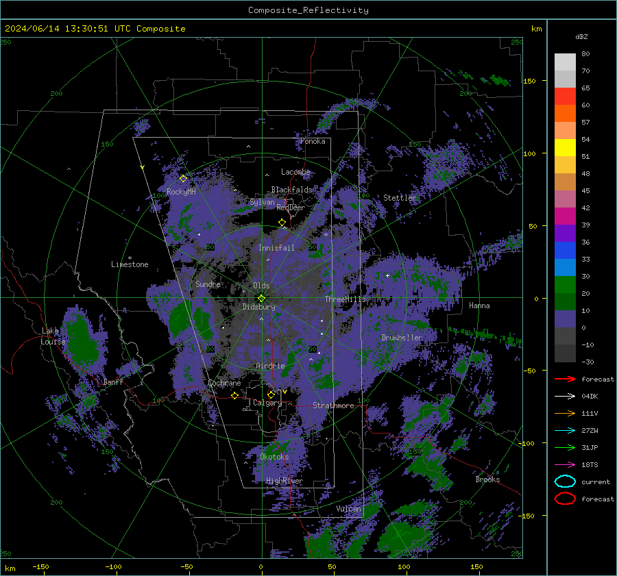Screen dimensions: 617x576
Task: Click the Hanna city label
Action: pyautogui.click(x=479, y=305)
